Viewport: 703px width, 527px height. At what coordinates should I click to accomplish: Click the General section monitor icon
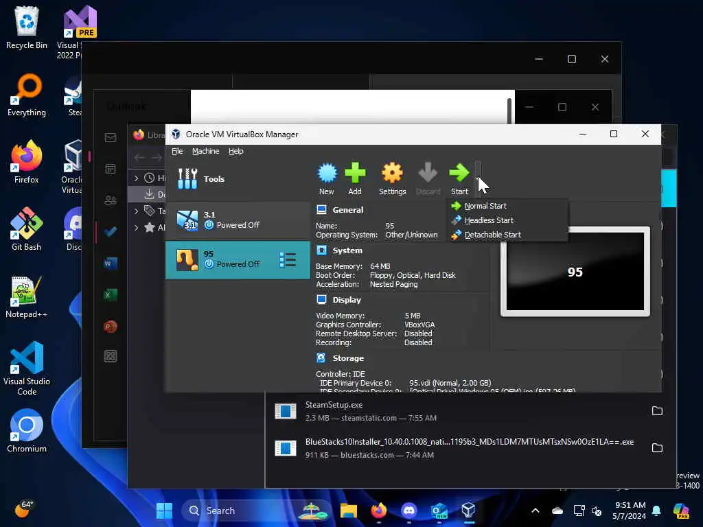click(x=321, y=209)
